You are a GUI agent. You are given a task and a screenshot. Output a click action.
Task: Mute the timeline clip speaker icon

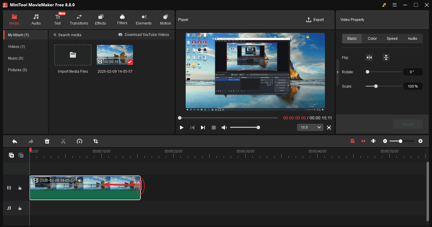pos(79,180)
